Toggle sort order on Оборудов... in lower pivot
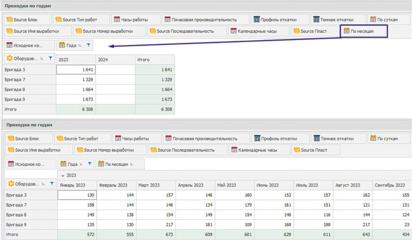Screen dimensions: 412x240 tap(44, 184)
